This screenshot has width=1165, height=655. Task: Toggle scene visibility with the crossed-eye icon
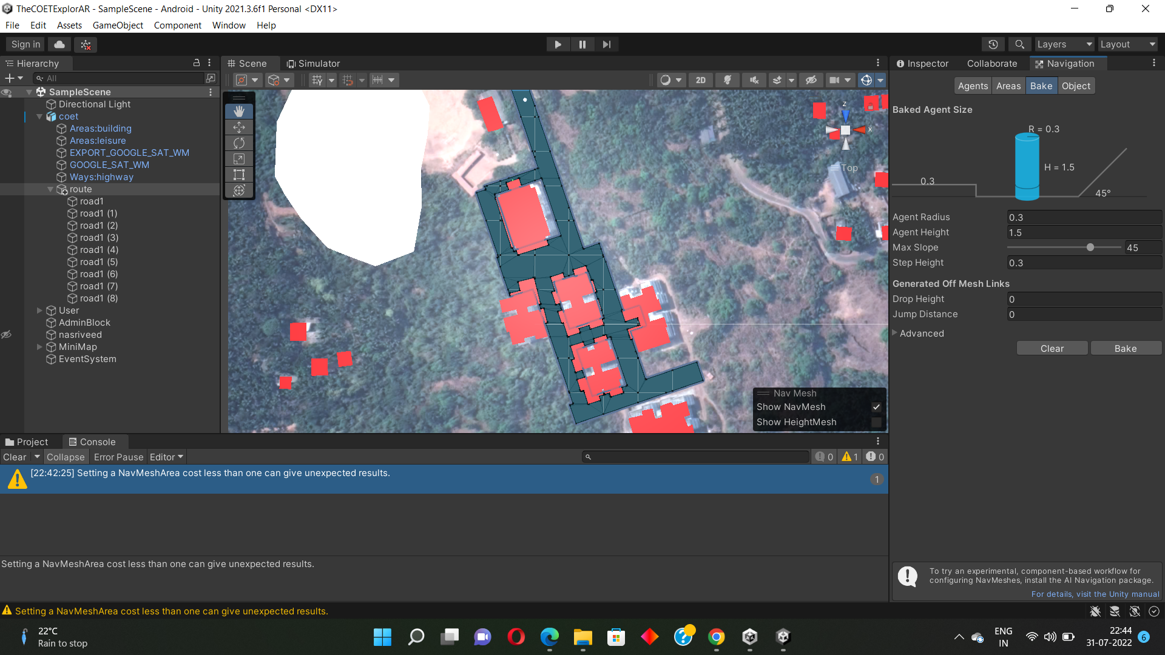[x=7, y=334]
